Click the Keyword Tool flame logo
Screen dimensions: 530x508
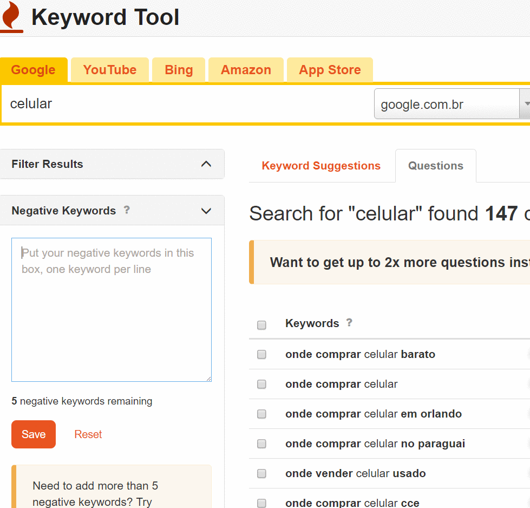(x=11, y=17)
